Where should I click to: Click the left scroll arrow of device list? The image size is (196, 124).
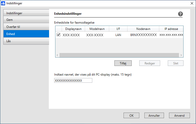click(x=57, y=55)
